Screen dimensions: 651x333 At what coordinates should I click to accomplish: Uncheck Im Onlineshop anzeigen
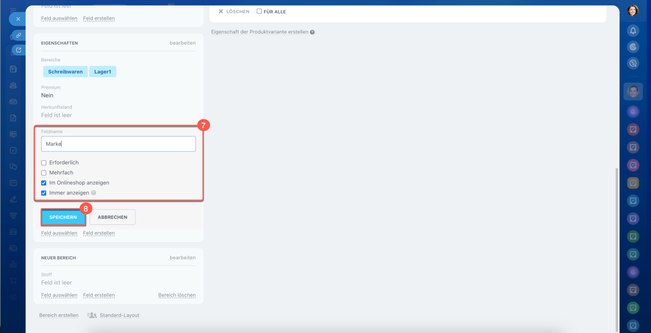(x=44, y=183)
